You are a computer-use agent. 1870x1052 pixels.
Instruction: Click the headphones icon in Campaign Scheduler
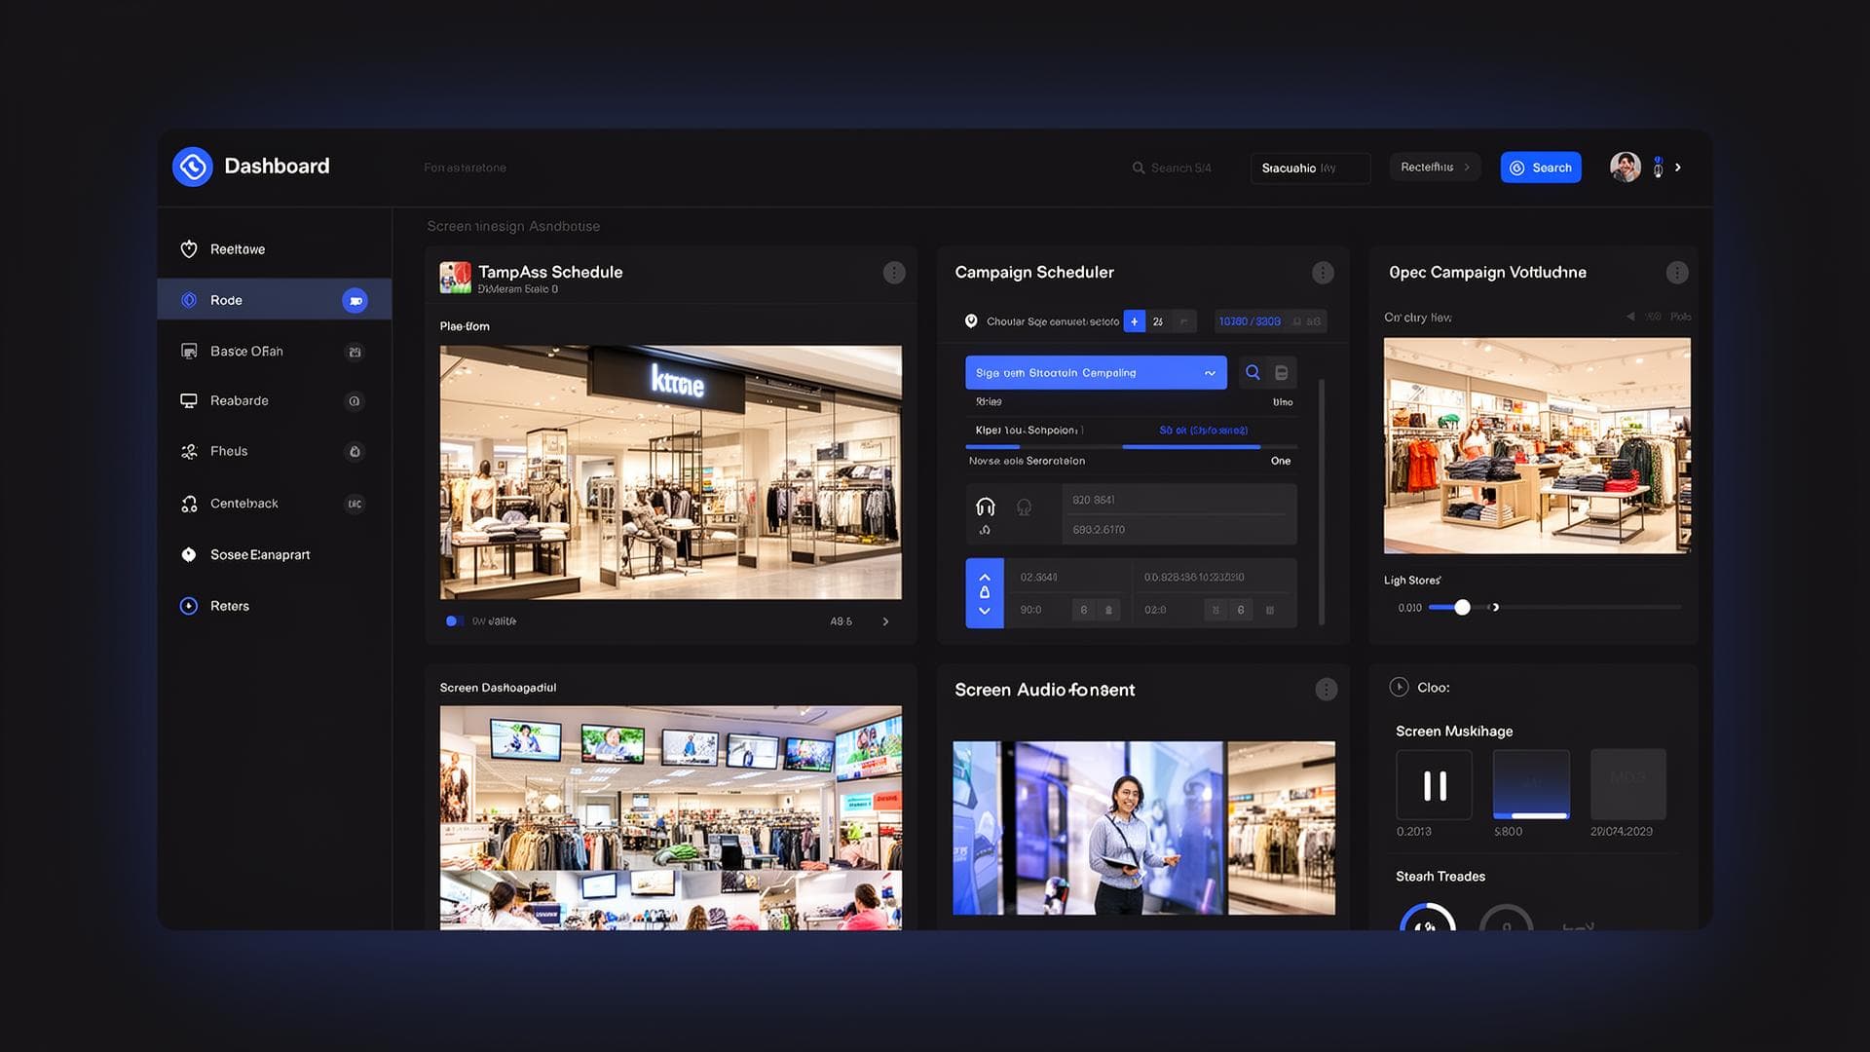(986, 507)
